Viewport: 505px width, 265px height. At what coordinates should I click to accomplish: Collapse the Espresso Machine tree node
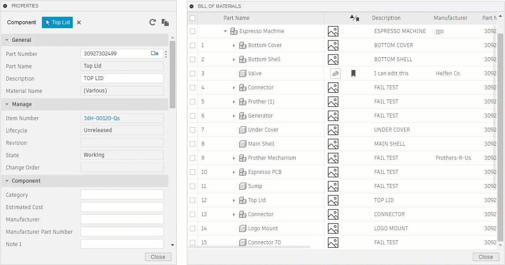(226, 31)
